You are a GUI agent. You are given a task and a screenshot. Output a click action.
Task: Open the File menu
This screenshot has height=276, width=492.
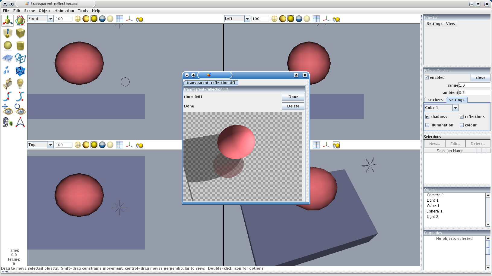(6, 11)
